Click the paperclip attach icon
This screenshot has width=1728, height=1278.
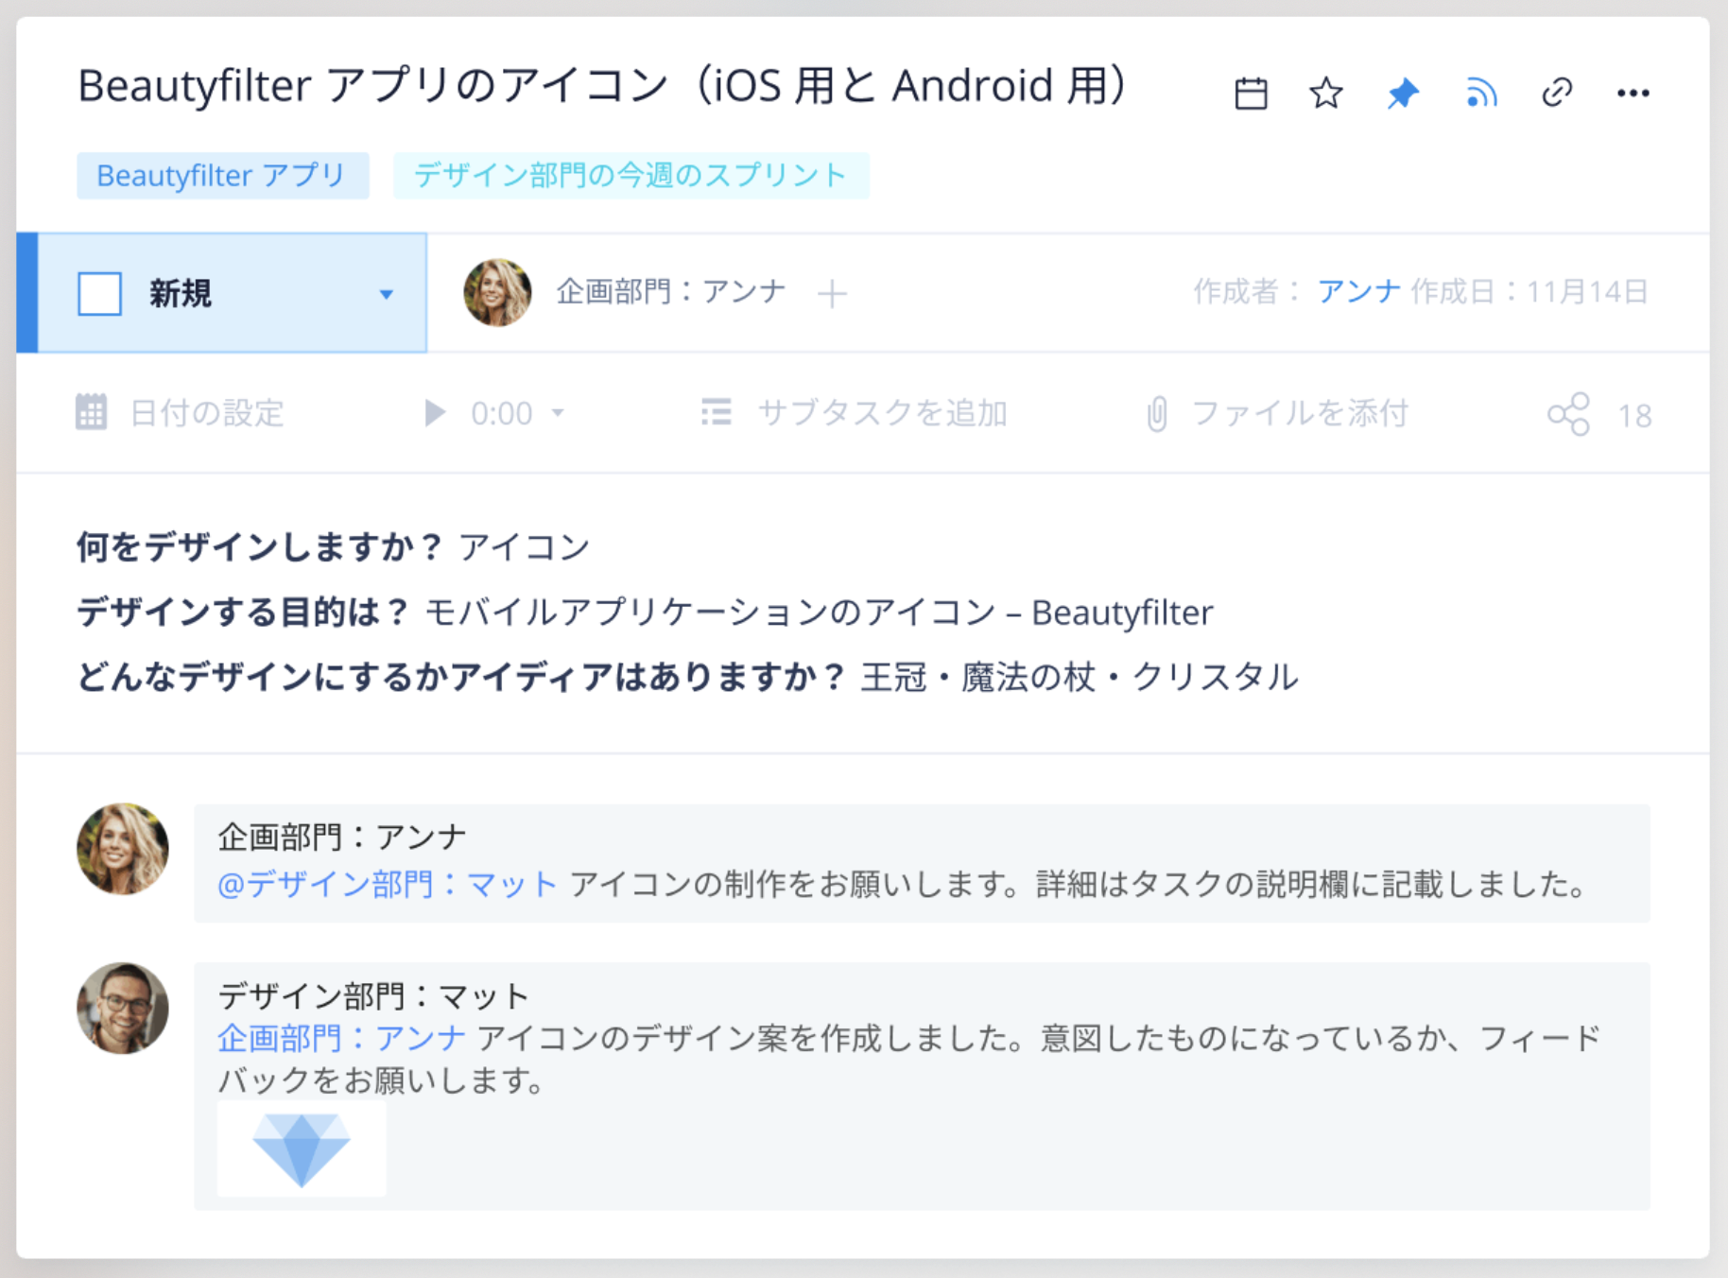click(x=1157, y=414)
